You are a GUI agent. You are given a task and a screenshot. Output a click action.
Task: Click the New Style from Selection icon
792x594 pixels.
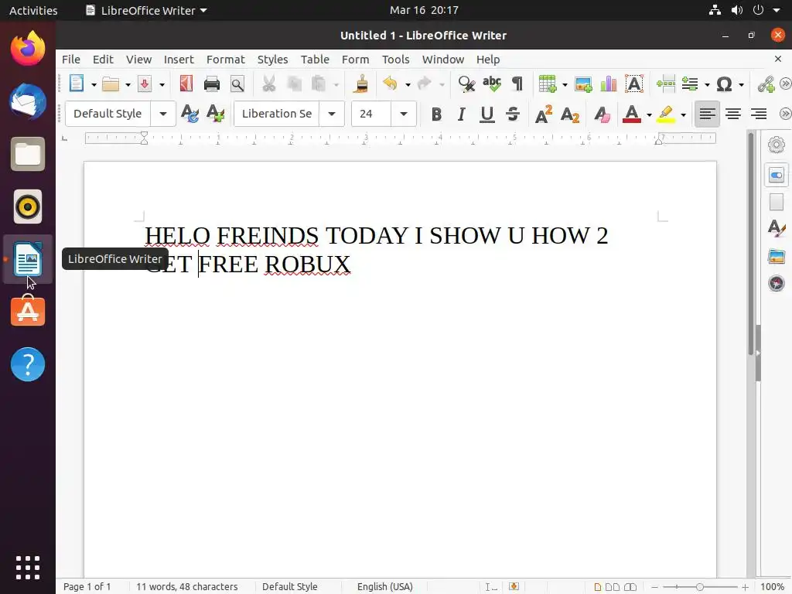coord(215,114)
